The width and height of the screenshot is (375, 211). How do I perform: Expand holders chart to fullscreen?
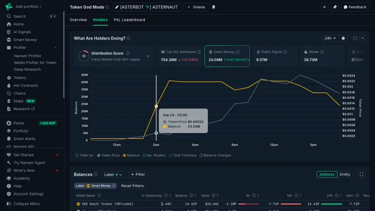pyautogui.click(x=355, y=38)
